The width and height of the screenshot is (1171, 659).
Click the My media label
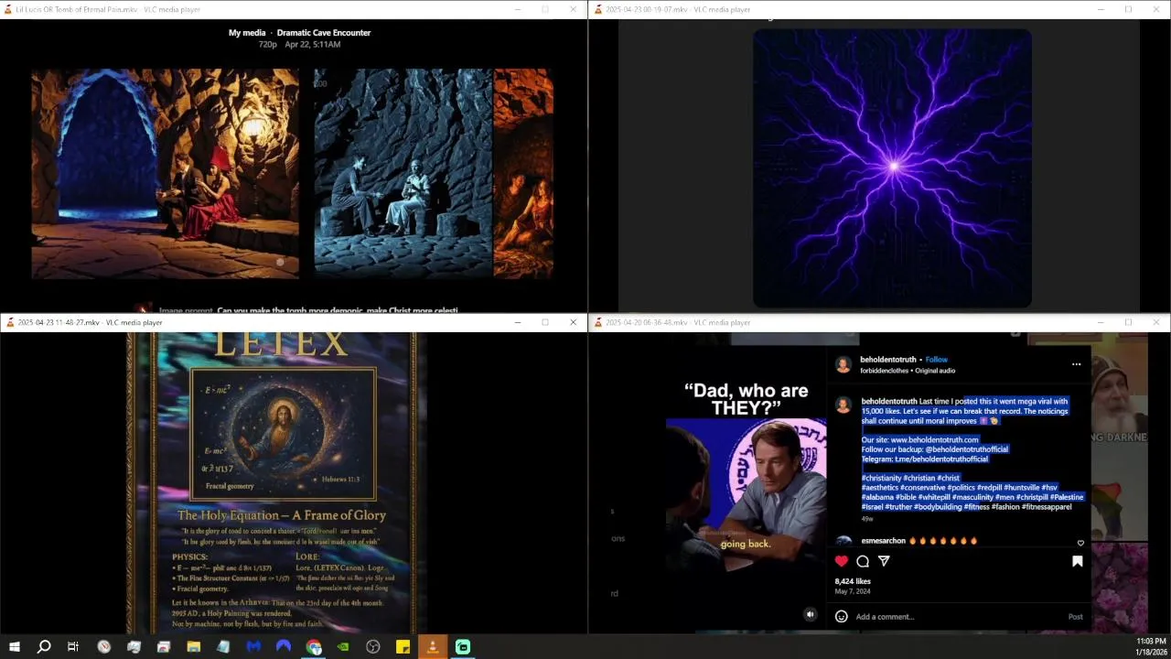tap(247, 33)
